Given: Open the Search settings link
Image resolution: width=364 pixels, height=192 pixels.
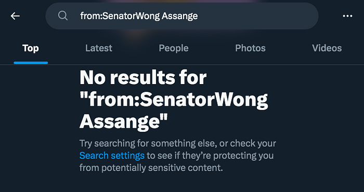Looking at the screenshot, I should 112,155.
